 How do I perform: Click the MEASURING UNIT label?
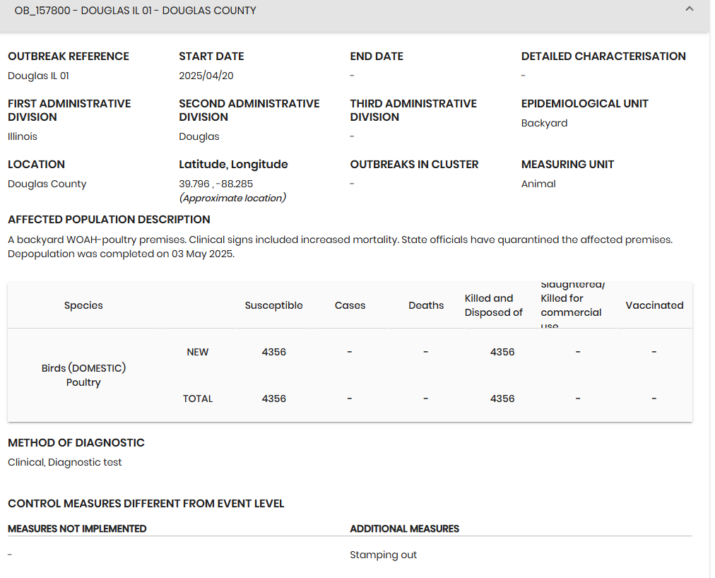[x=567, y=164]
